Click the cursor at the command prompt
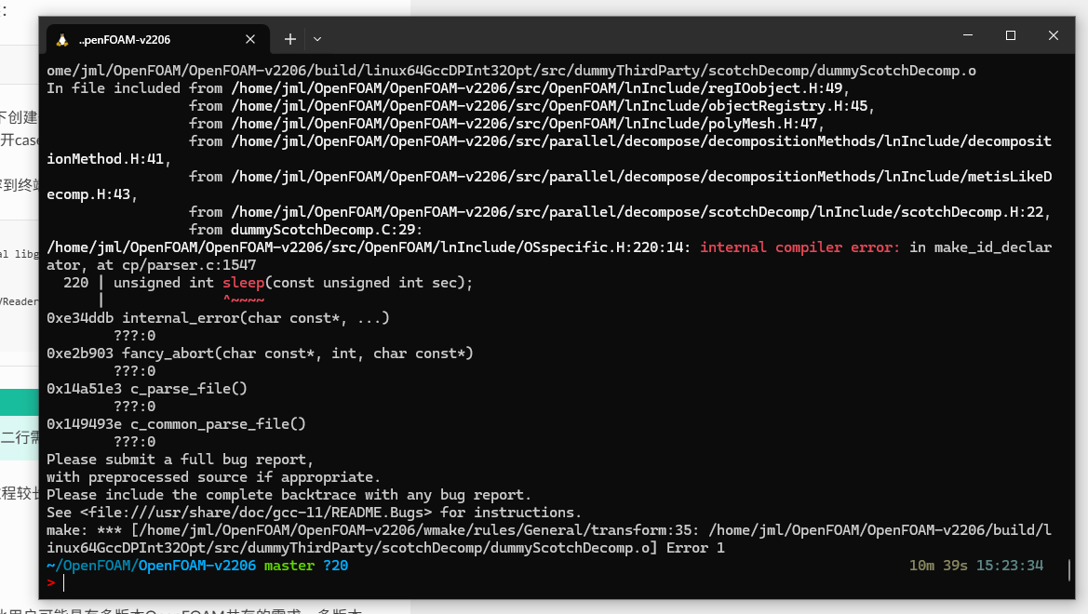The height and width of the screenshot is (614, 1088). [x=64, y=583]
